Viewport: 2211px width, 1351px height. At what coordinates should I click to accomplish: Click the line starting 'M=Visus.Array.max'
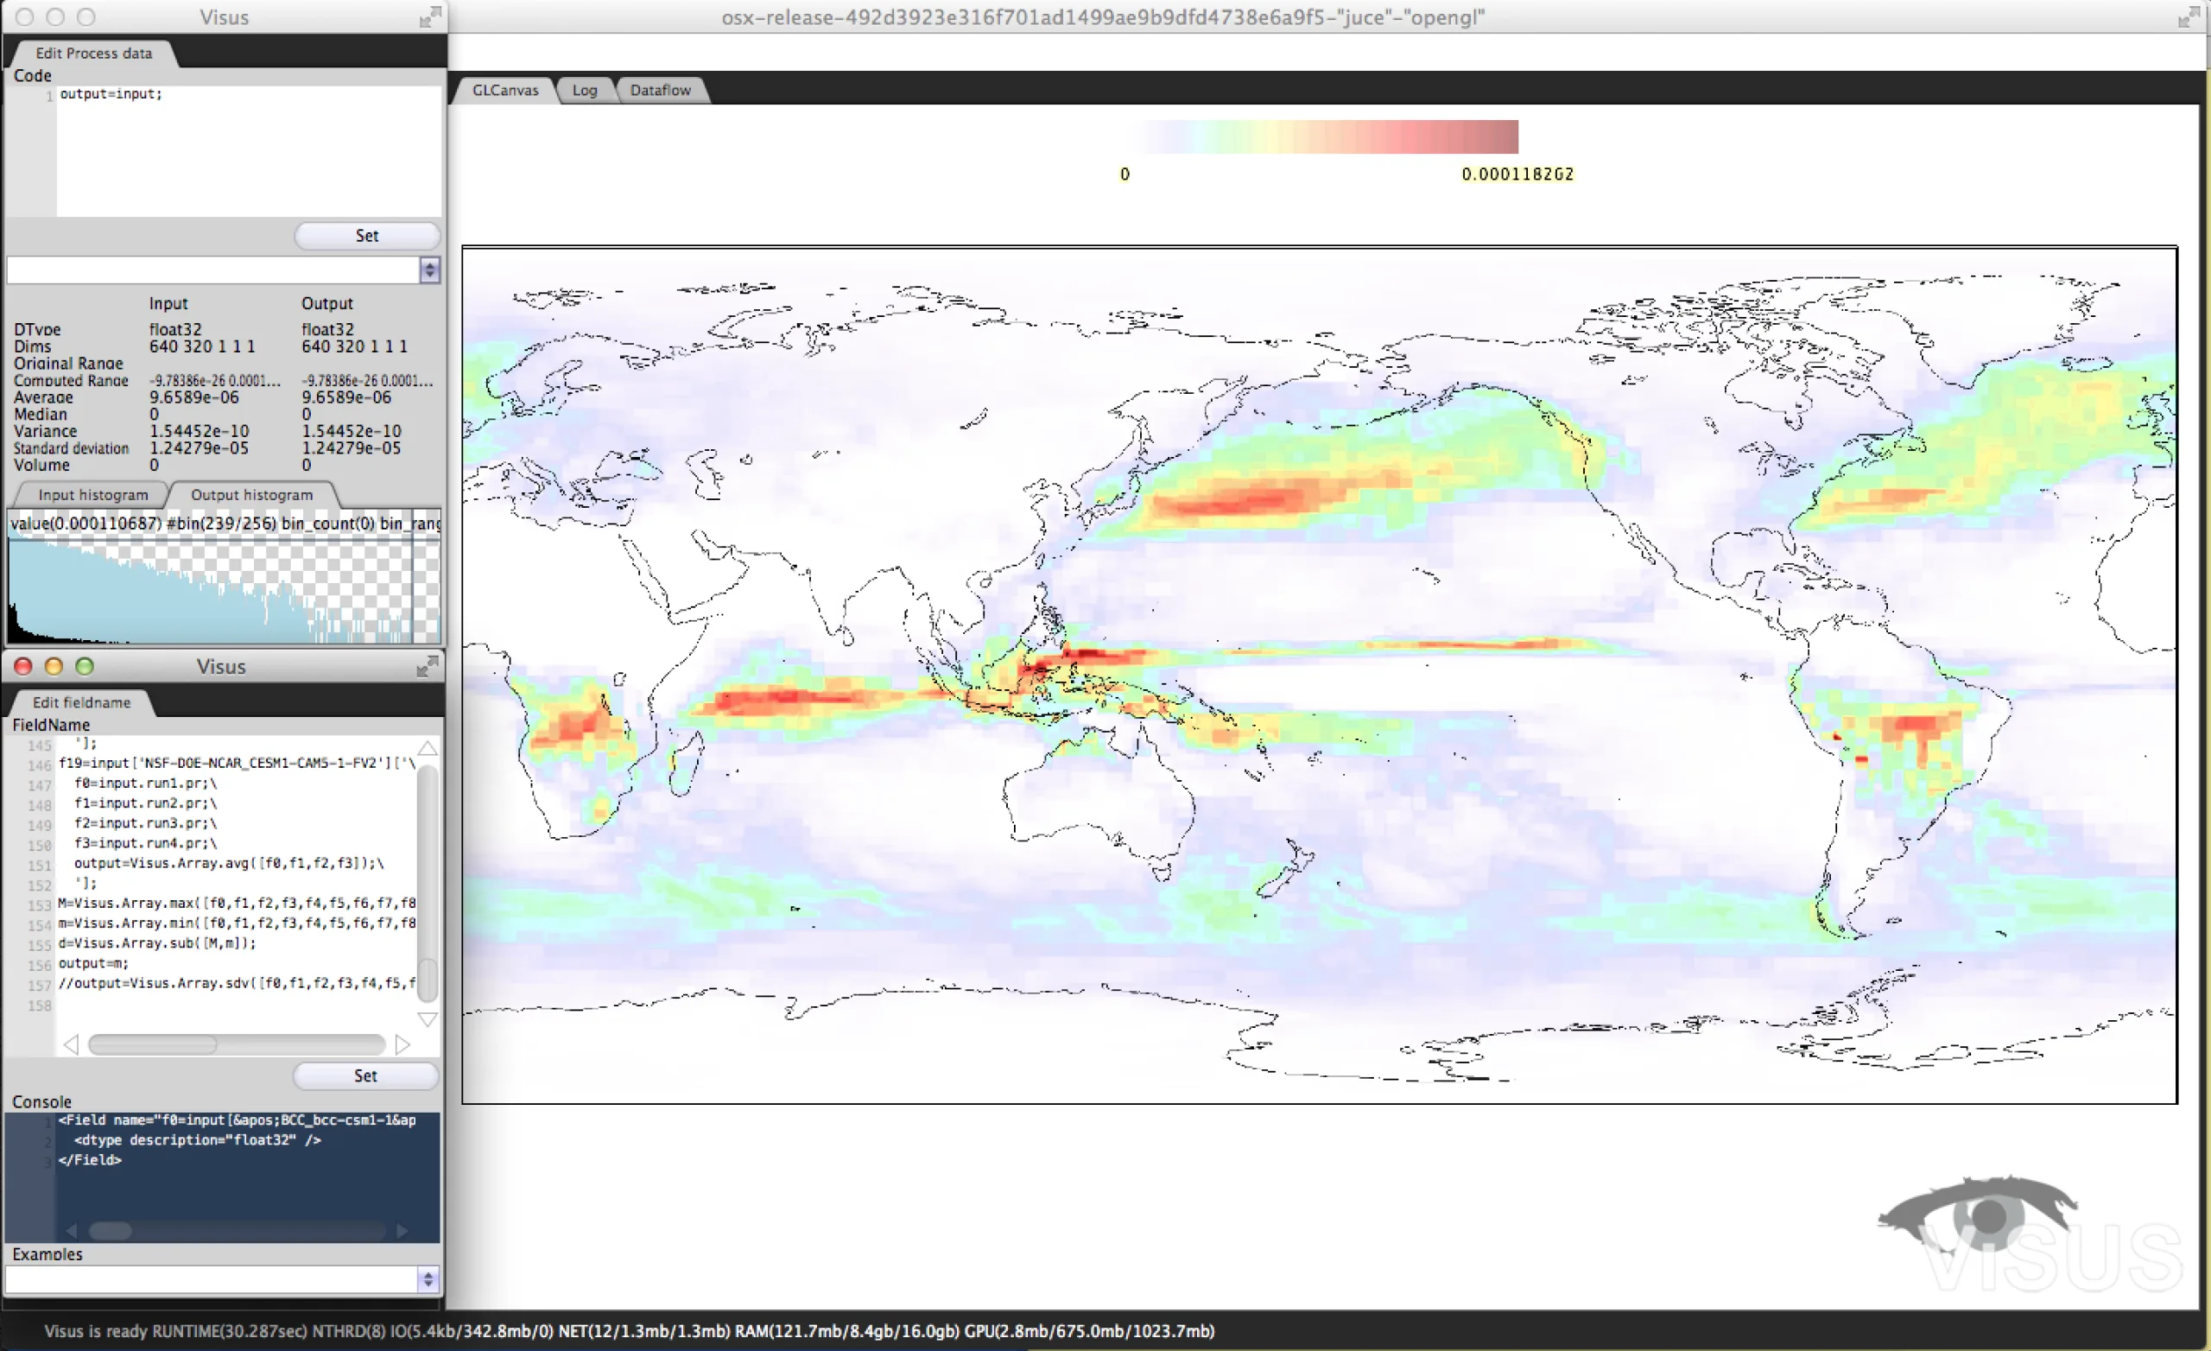pyautogui.click(x=237, y=903)
